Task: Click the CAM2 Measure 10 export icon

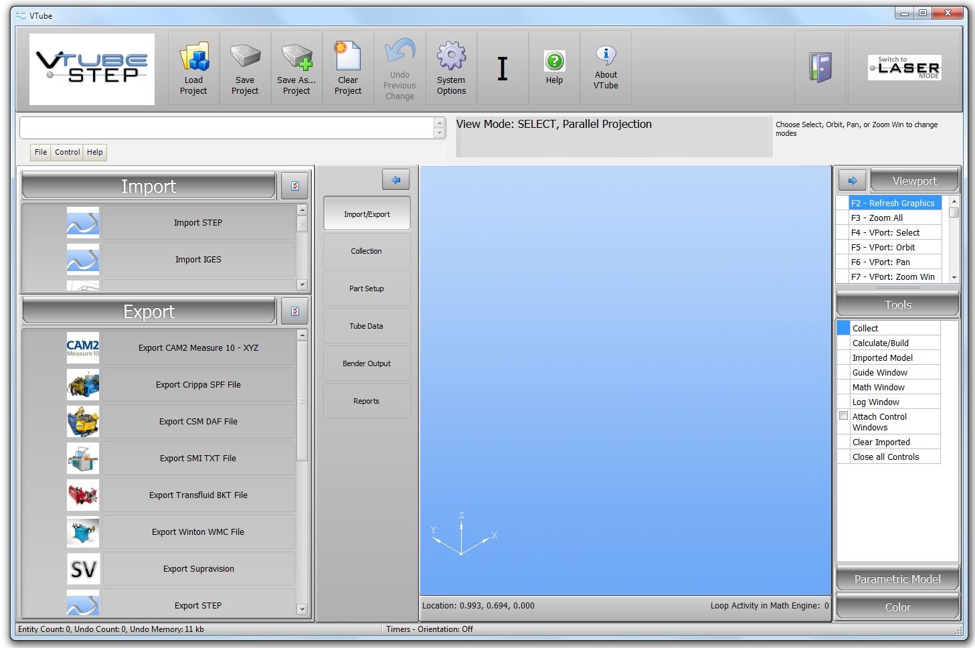Action: (83, 348)
